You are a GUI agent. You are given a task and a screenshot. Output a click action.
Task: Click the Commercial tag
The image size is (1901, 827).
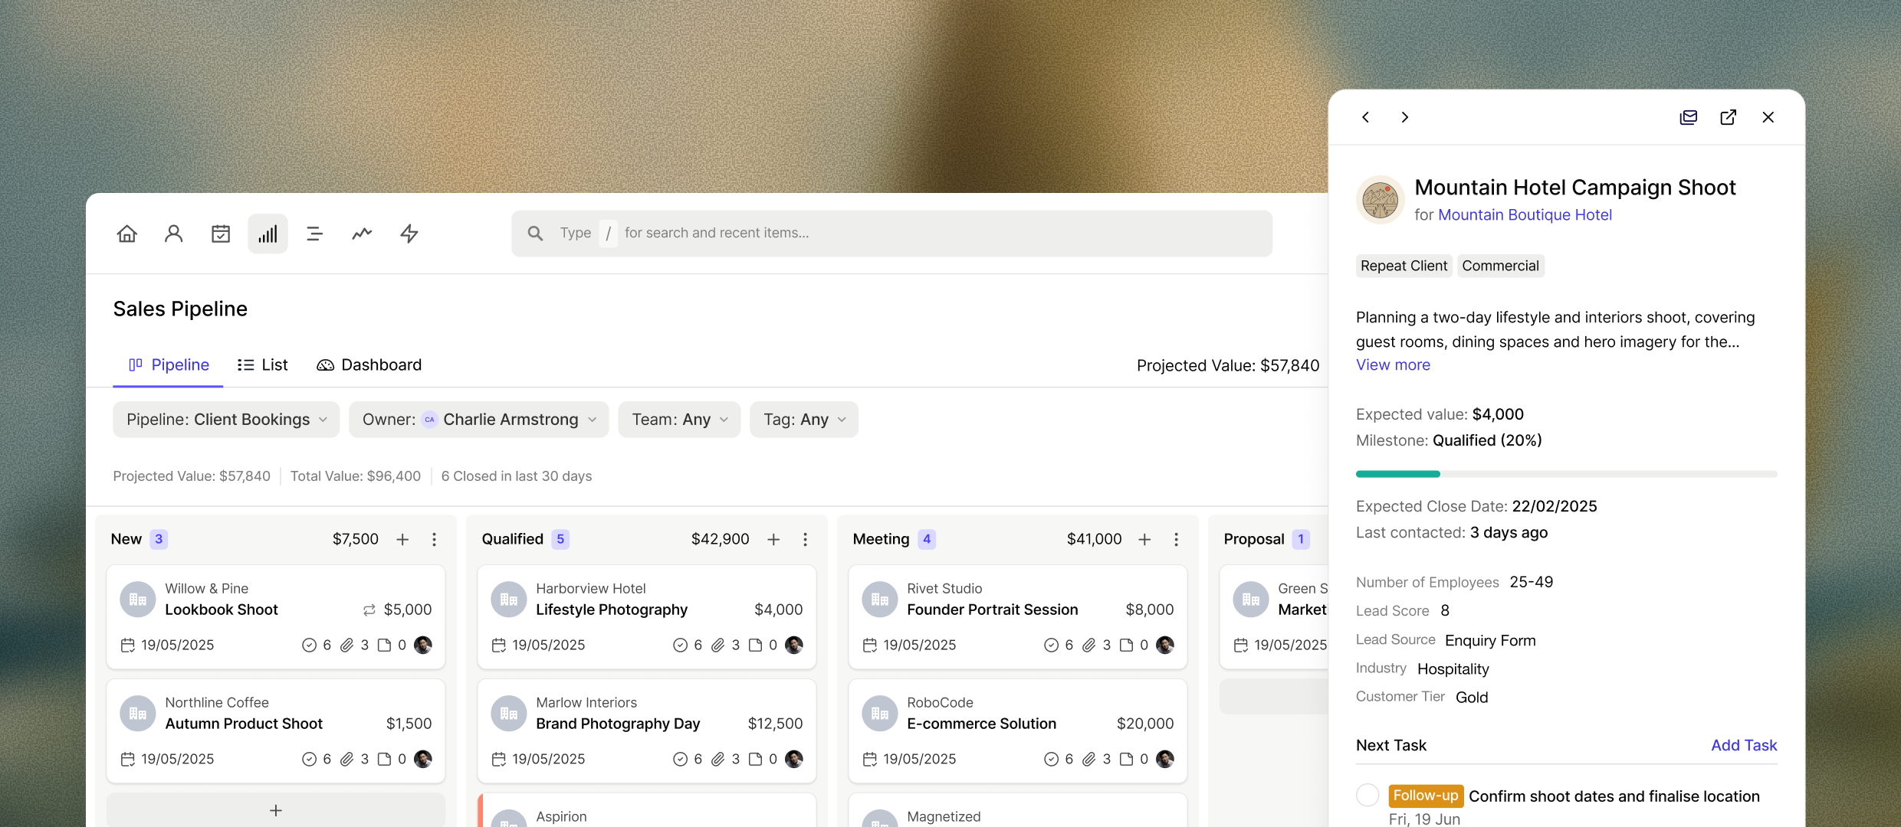pos(1500,266)
